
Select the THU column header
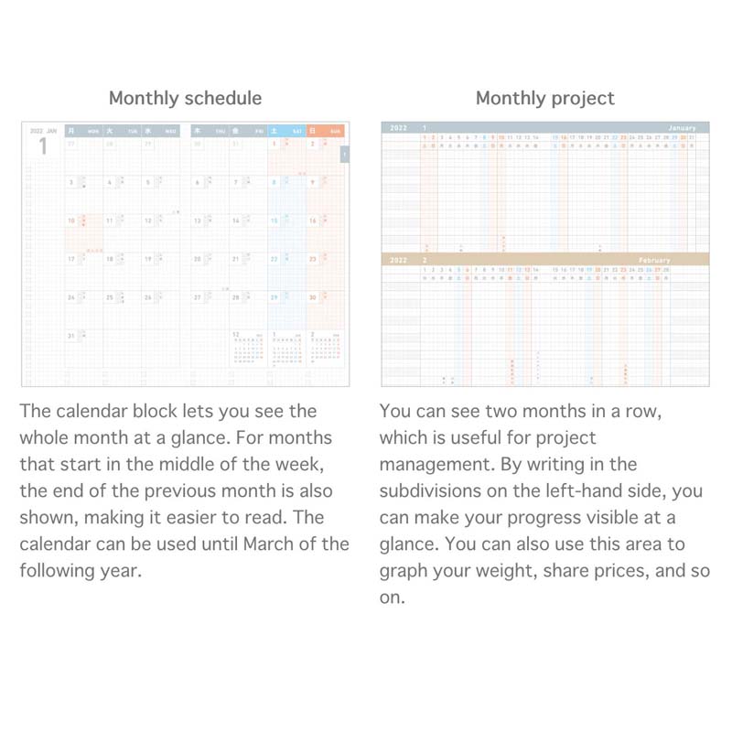point(210,131)
